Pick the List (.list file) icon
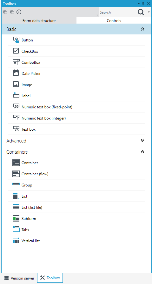This screenshot has width=152, height=284. click(16, 207)
